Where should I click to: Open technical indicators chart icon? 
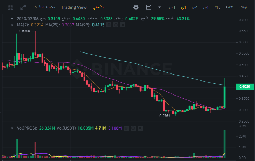click(x=149, y=7)
